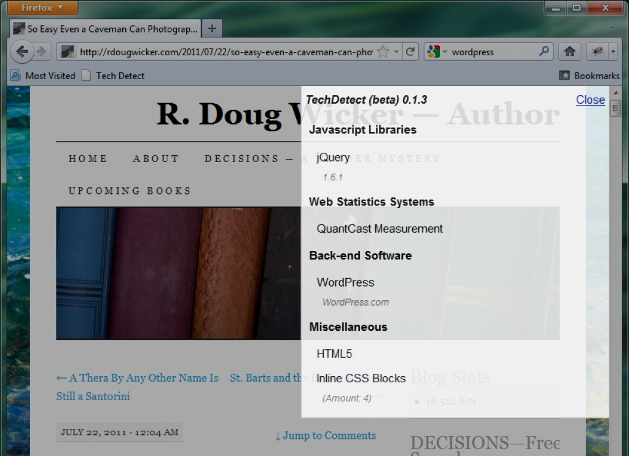Navigate to HOME in the site menu
The height and width of the screenshot is (456, 629).
88,159
